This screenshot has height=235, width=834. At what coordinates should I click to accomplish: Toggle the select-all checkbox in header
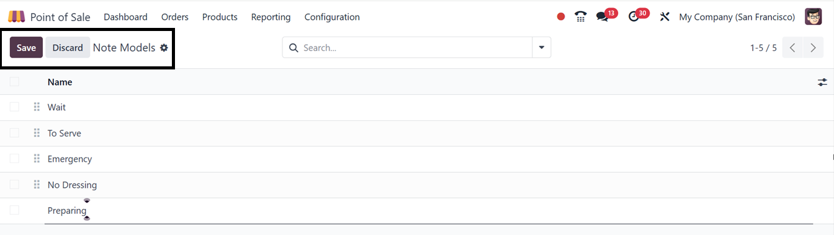[x=14, y=82]
